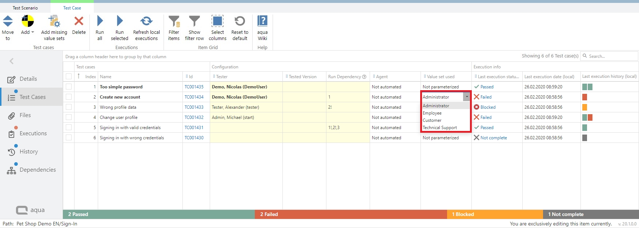The height and width of the screenshot is (228, 639).
Task: Expand the Add dropdown in the ribbon
Action: point(28,32)
